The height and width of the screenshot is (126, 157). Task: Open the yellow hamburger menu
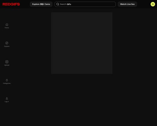point(153,4)
